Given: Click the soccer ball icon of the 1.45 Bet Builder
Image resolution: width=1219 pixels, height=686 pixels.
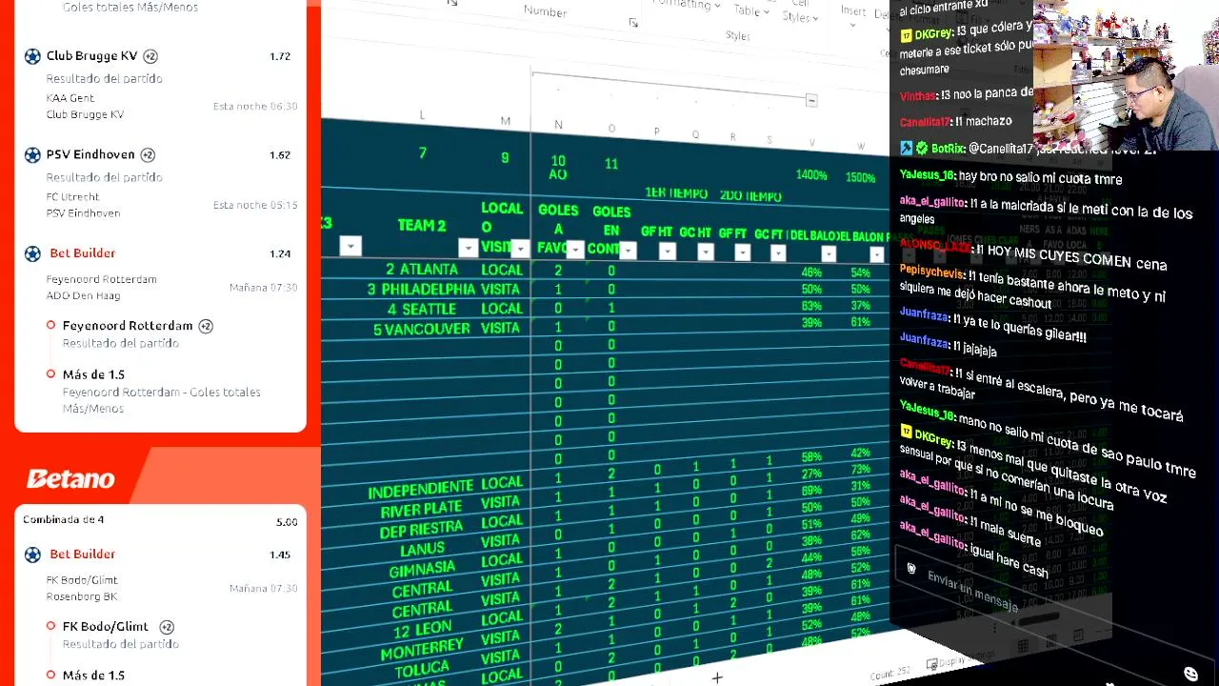Looking at the screenshot, I should (x=32, y=555).
